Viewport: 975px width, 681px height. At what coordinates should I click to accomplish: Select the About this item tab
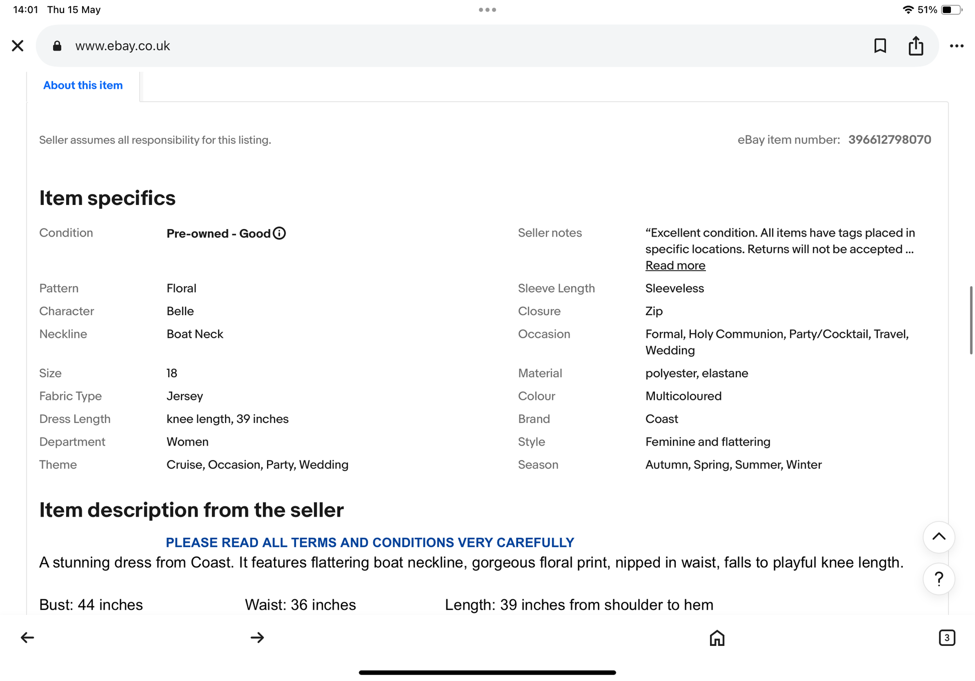tap(83, 85)
